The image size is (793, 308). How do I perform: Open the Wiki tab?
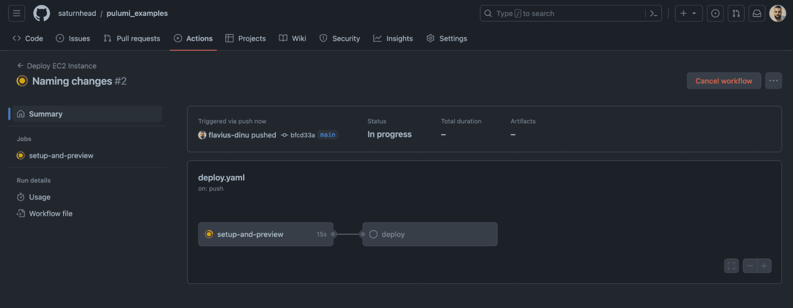tap(293, 38)
